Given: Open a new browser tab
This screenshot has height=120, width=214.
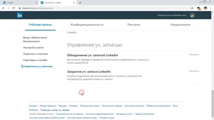Looking at the screenshot, I should [80, 3].
